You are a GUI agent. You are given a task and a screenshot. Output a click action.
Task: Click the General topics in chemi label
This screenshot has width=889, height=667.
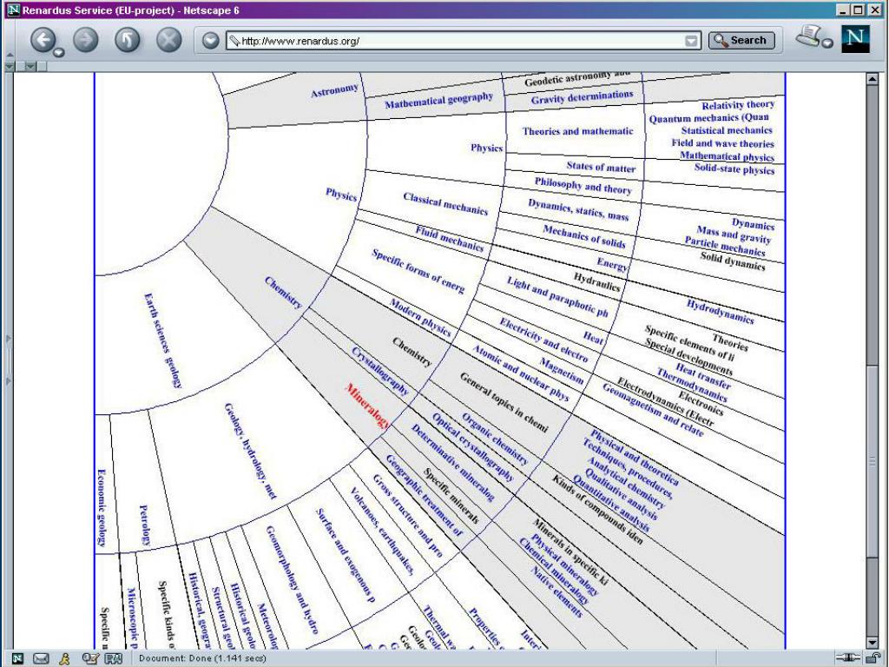click(504, 402)
